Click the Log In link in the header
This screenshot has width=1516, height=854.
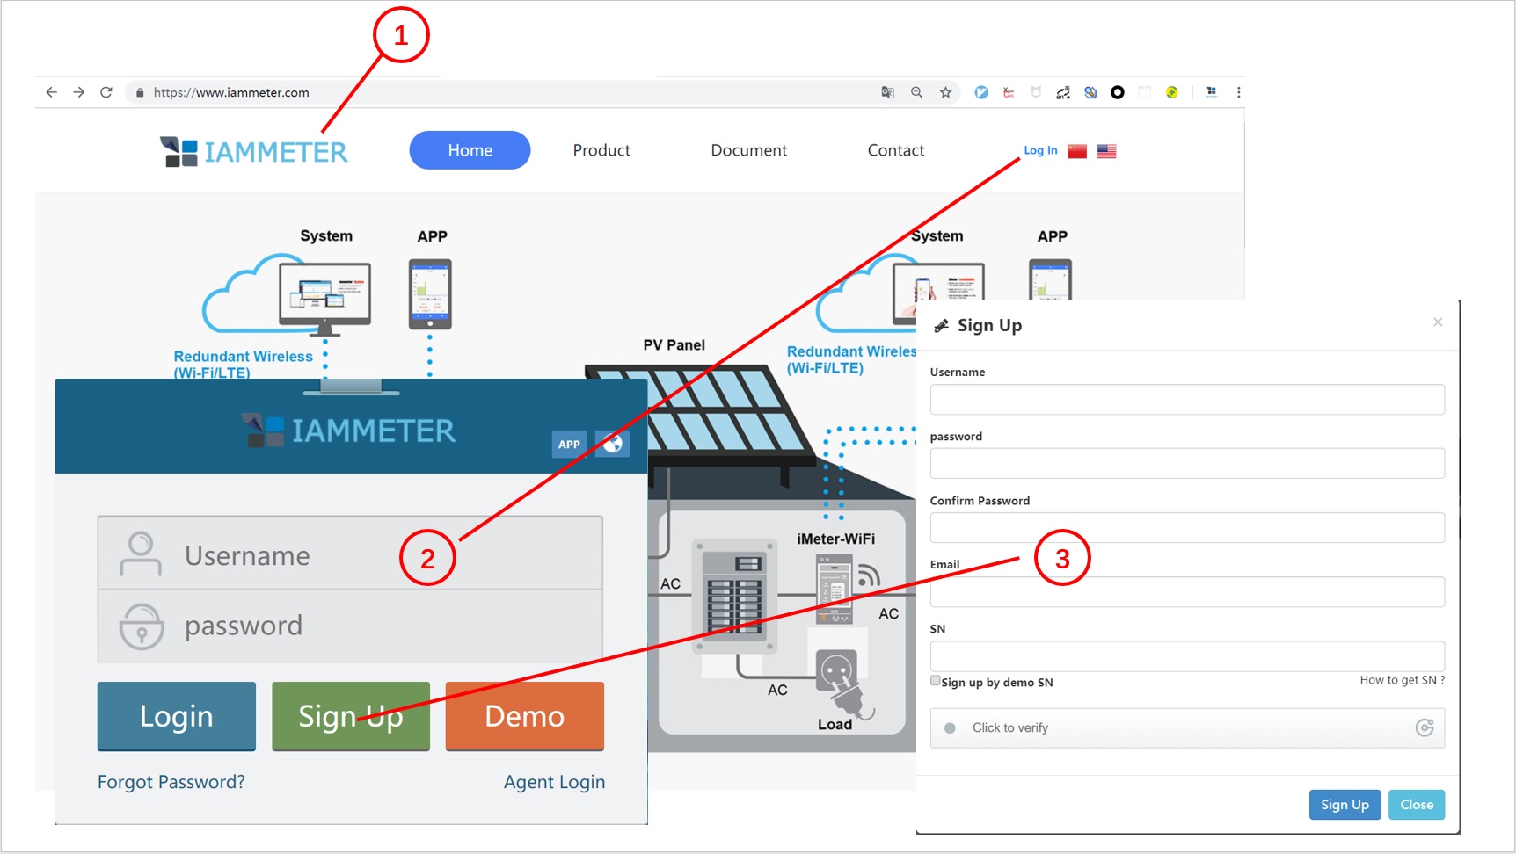(x=1040, y=150)
